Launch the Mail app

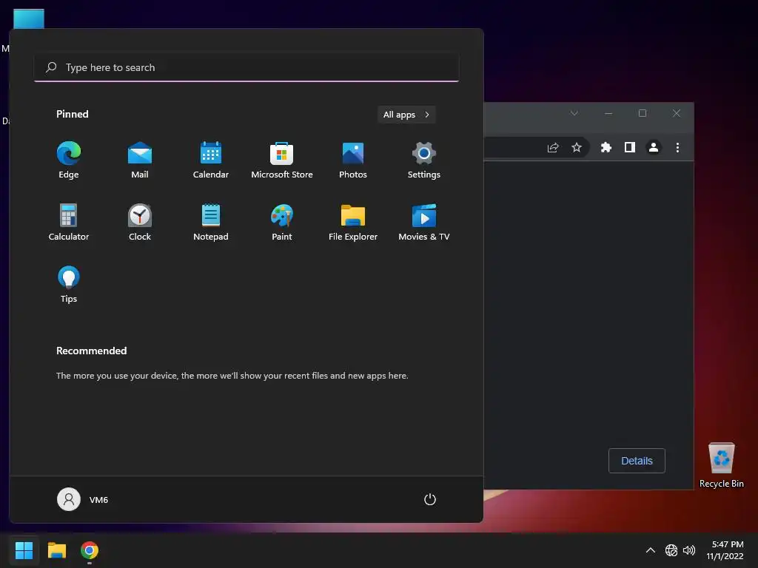[140, 160]
